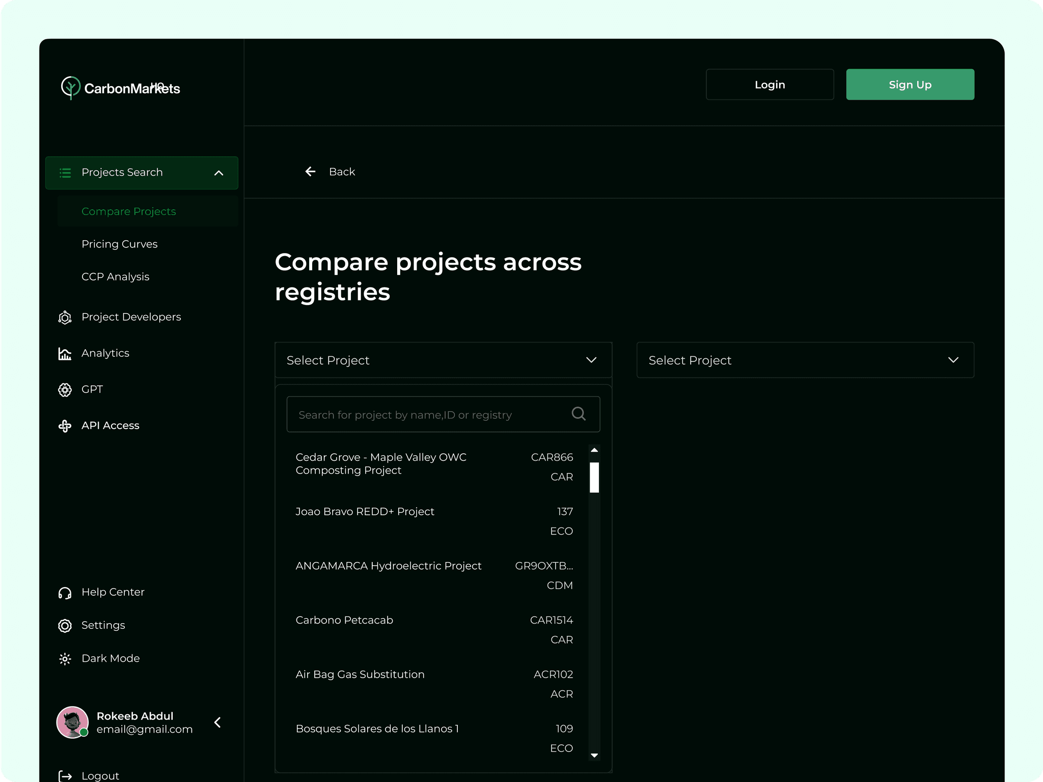Go to Pricing Curves
The width and height of the screenshot is (1043, 782).
(x=120, y=244)
